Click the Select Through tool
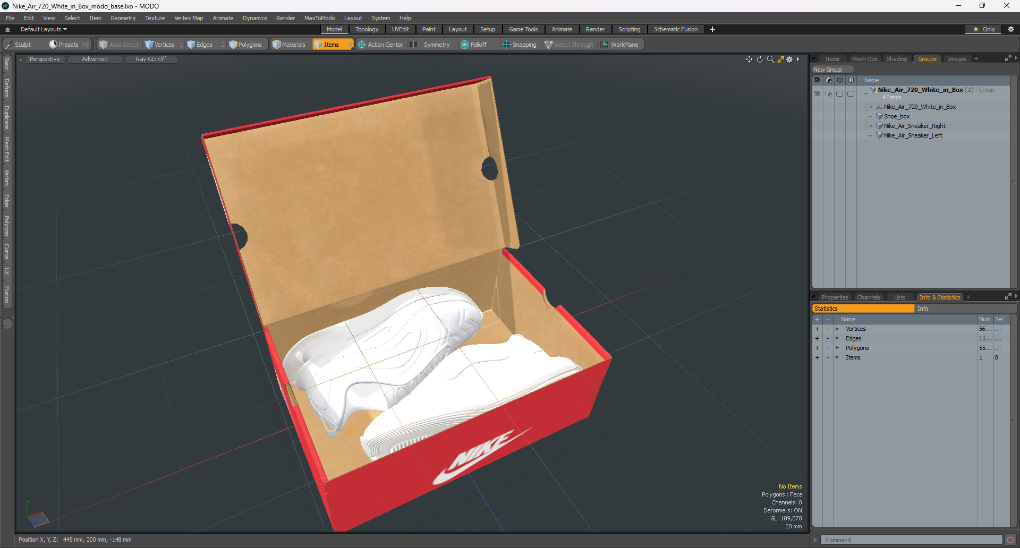Viewport: 1020px width, 548px height. pos(569,45)
